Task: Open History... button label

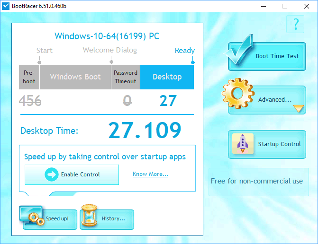Action: (113, 218)
